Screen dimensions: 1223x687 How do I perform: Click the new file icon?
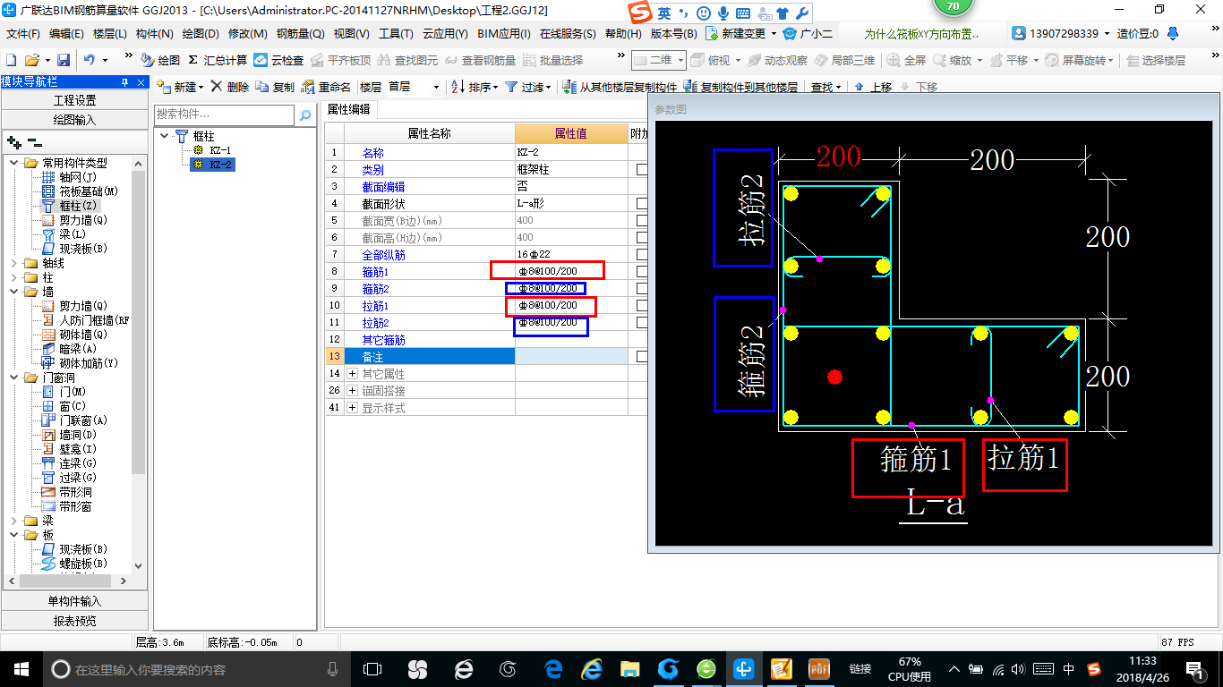(x=11, y=60)
